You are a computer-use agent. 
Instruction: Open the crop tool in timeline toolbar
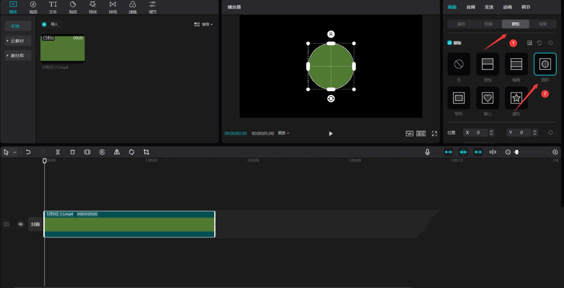146,152
